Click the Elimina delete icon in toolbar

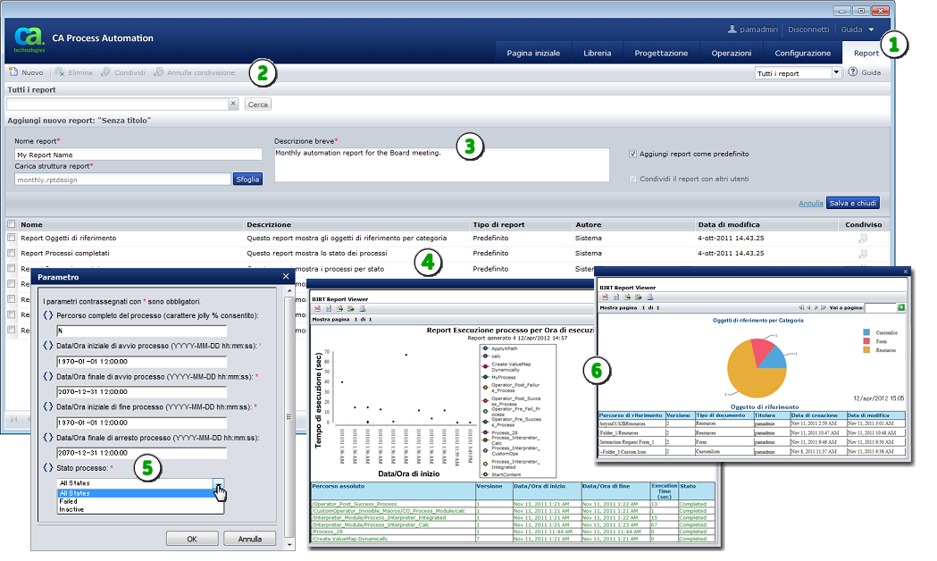tap(60, 72)
